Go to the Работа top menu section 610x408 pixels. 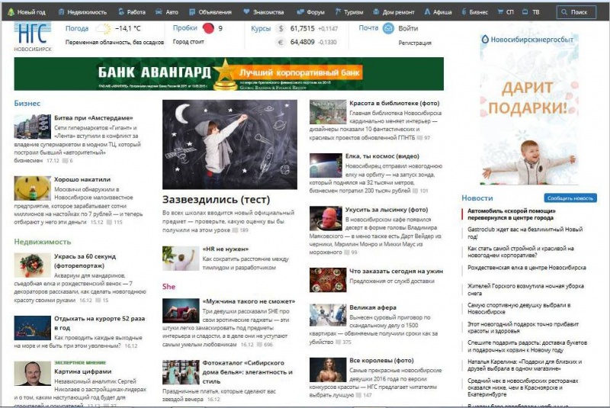pyautogui.click(x=131, y=12)
